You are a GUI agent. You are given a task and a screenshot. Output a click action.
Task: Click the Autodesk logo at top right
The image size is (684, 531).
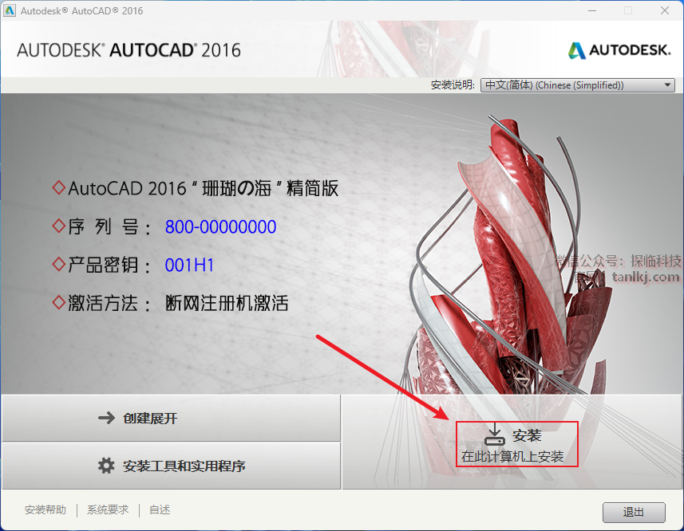point(619,50)
